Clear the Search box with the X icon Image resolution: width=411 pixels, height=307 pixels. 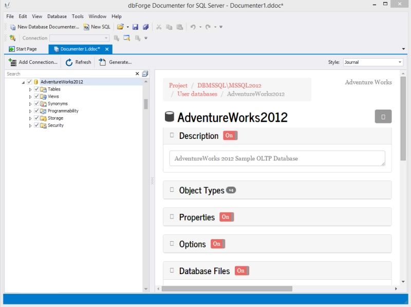(137, 74)
